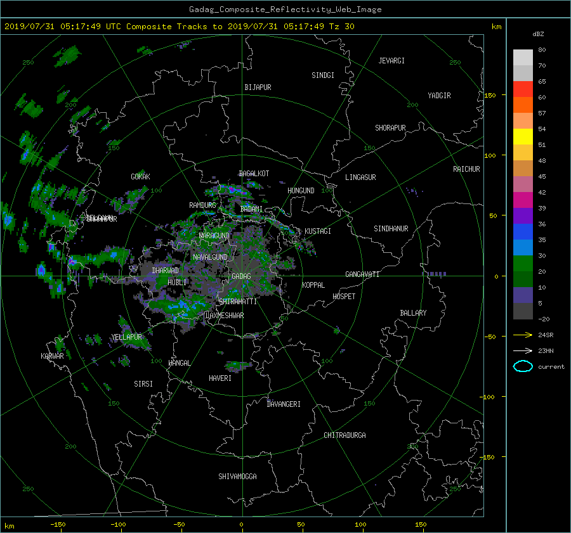The height and width of the screenshot is (533, 571).
Task: Click the 'dBZ' legend heading
Action: [x=538, y=34]
